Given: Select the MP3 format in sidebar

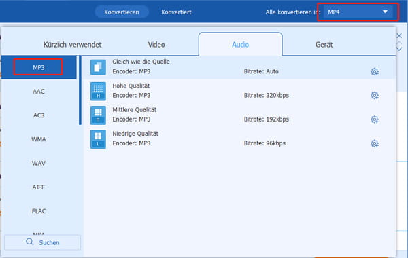Looking at the screenshot, I should click(39, 67).
